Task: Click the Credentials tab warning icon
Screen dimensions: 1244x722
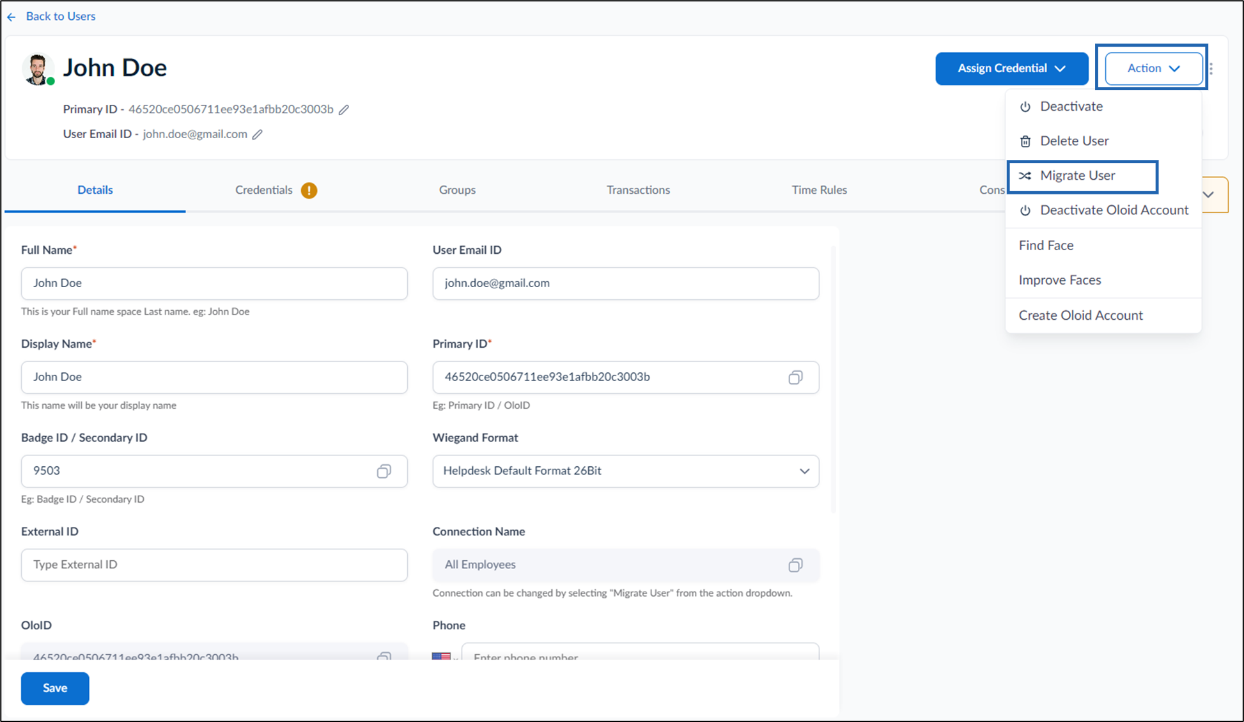Action: point(309,190)
